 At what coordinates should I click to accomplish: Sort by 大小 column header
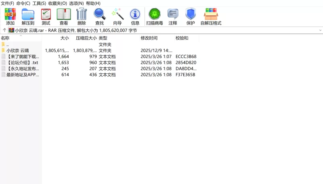(56, 38)
